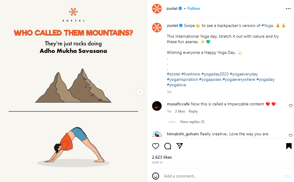Toggle the saved bookmark icon
Image resolution: width=294 pixels, height=182 pixels.
click(x=289, y=146)
